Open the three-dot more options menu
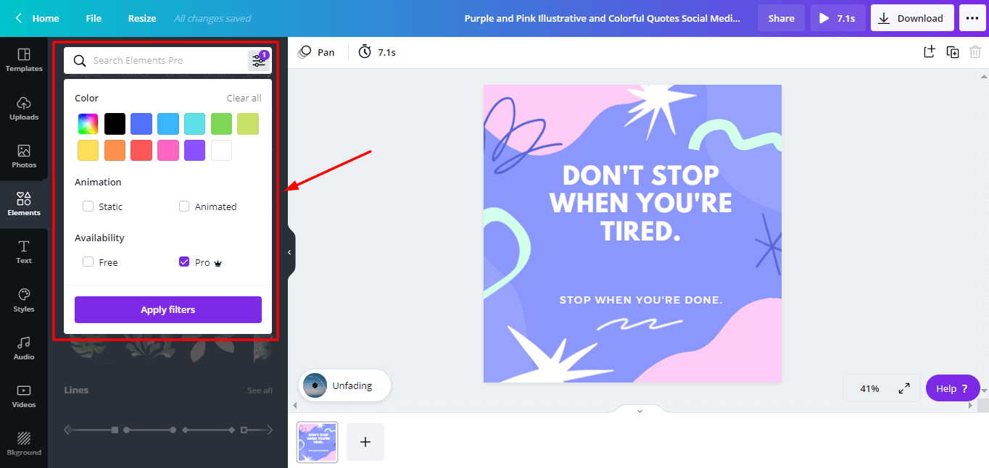 point(972,18)
